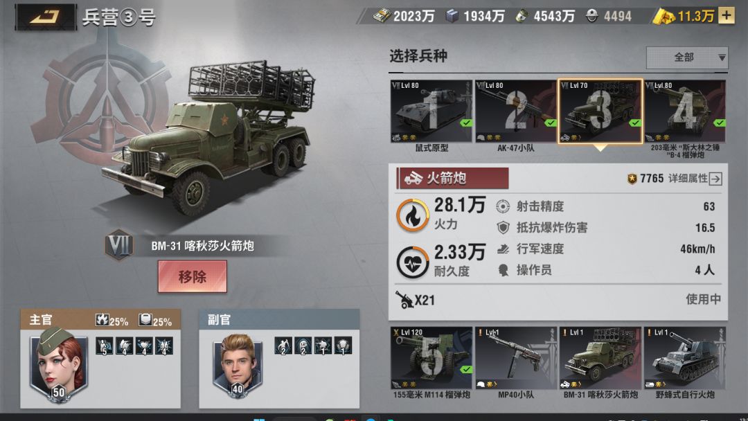
Task: Open 详细属性 arrow icon
Action: [715, 179]
